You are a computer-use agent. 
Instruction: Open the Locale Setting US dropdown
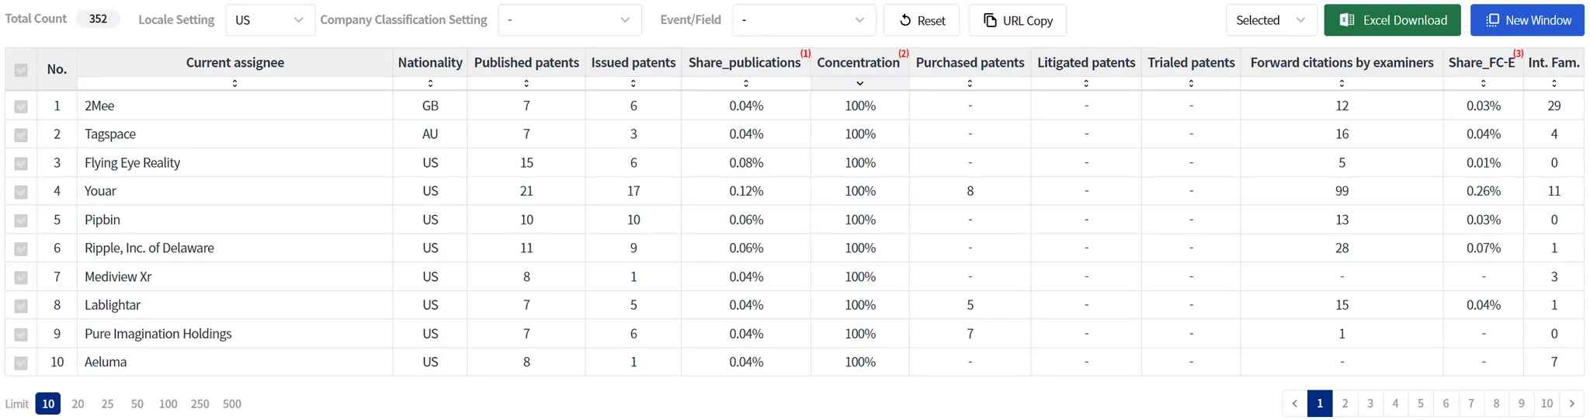pyautogui.click(x=269, y=20)
